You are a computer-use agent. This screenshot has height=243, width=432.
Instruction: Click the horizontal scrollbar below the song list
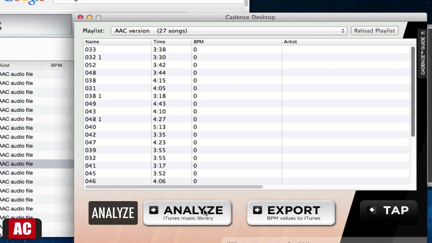(174, 187)
